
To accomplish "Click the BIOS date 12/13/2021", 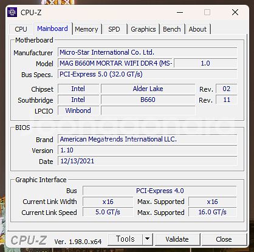I will 148,161.
